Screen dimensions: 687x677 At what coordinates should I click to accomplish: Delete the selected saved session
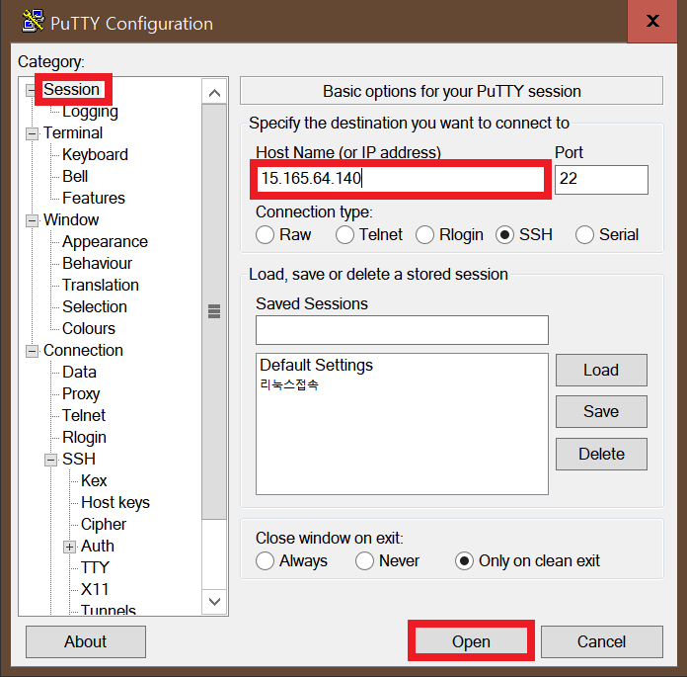[x=601, y=454]
